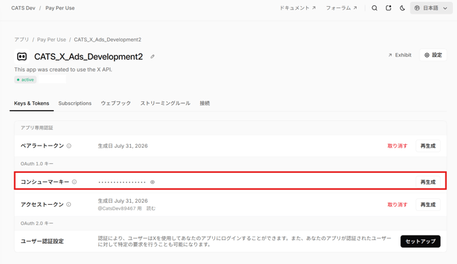
Task: Open ドキュメント external link
Action: click(x=297, y=8)
